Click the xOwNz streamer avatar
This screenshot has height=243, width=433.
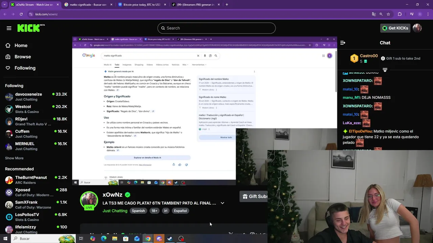[x=89, y=200]
